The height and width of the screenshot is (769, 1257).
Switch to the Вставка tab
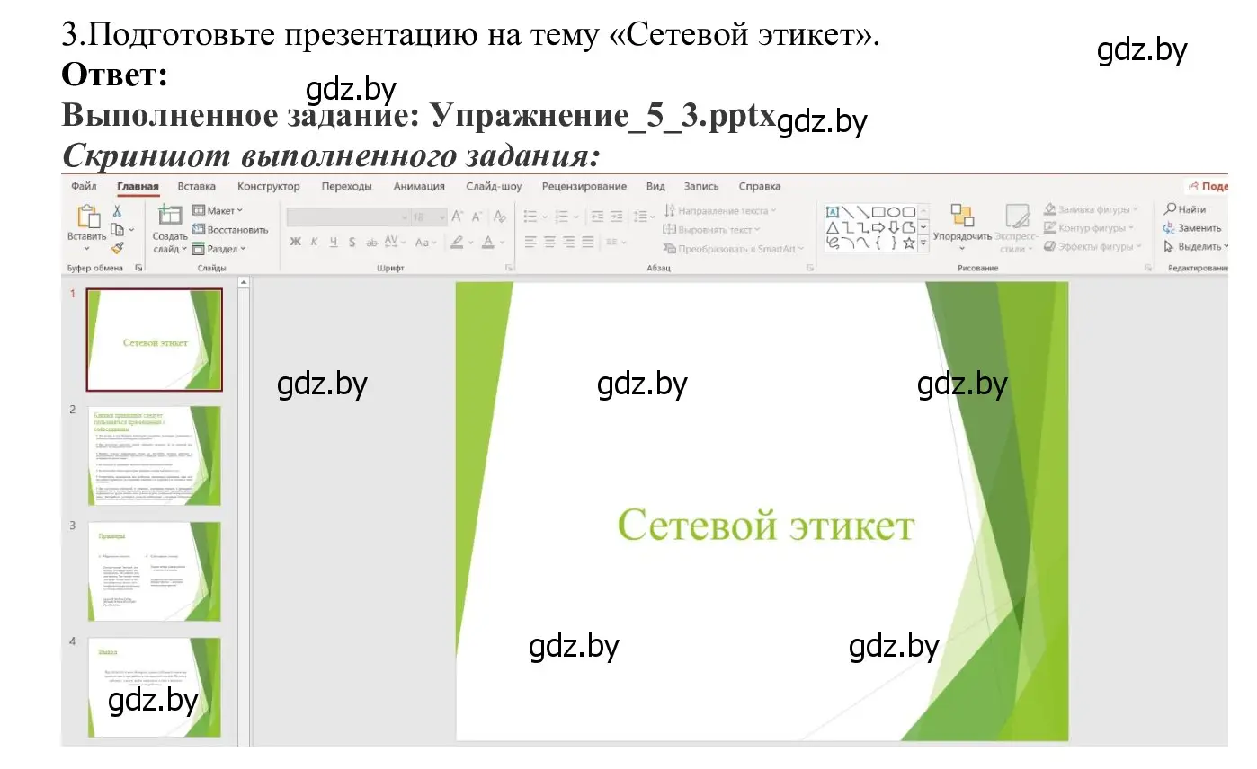pyautogui.click(x=196, y=186)
